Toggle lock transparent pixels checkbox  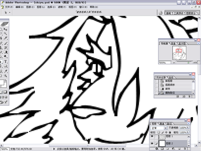click(x=159, y=132)
